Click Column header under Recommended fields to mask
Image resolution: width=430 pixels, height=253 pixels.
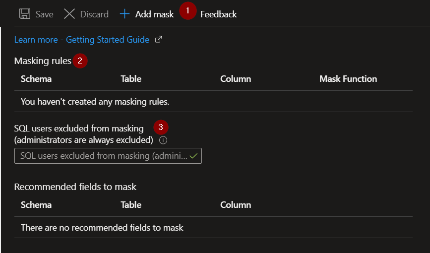pyautogui.click(x=236, y=205)
